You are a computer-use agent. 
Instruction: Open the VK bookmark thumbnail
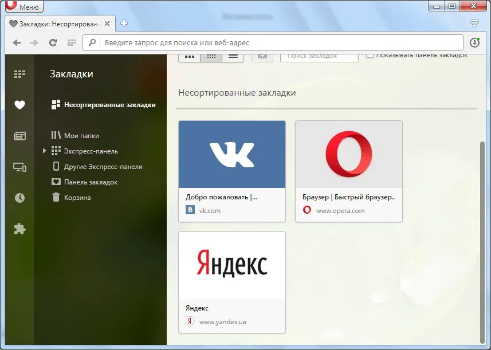[x=232, y=154]
